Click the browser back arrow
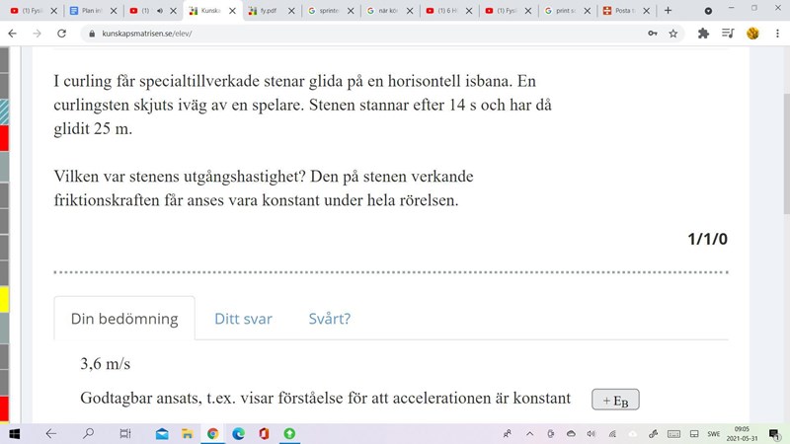 point(12,33)
